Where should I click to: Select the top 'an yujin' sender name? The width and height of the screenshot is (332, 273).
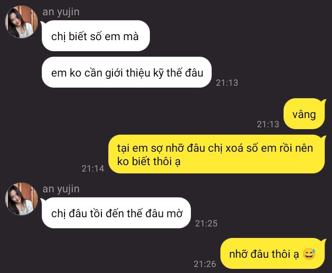pyautogui.click(x=61, y=12)
